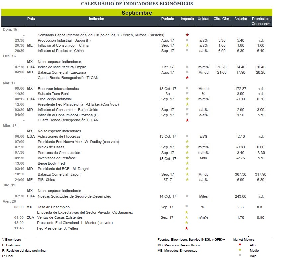
Task: Click the yellow star for Encuesta de Expectativas CitiBanamex
Action: click(187, 212)
